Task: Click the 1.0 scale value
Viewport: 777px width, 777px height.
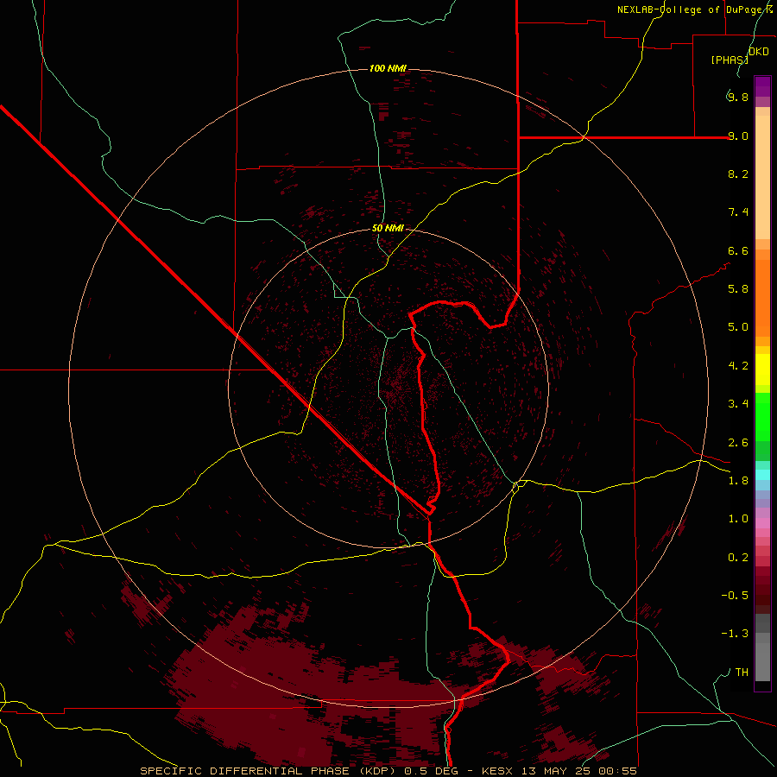Action: coord(738,519)
